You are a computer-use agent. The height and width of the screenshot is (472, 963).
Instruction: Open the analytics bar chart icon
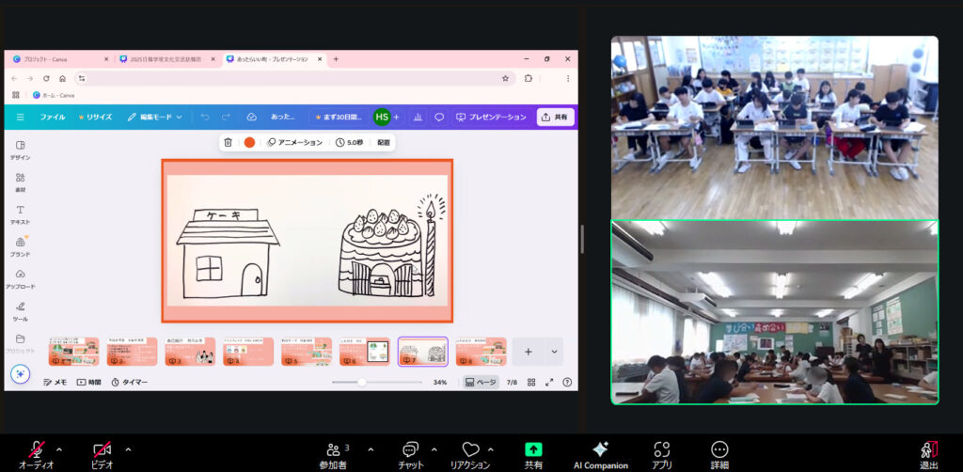pyautogui.click(x=418, y=118)
